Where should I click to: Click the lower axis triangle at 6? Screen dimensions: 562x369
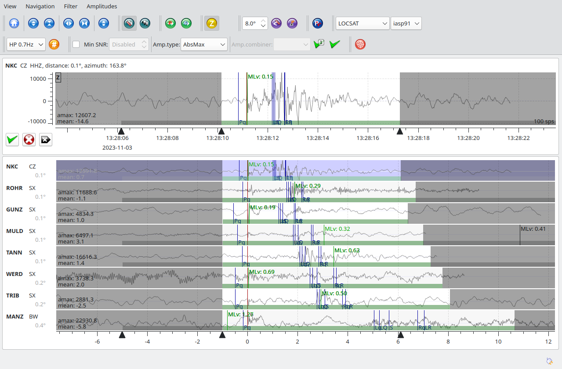pyautogui.click(x=400, y=335)
